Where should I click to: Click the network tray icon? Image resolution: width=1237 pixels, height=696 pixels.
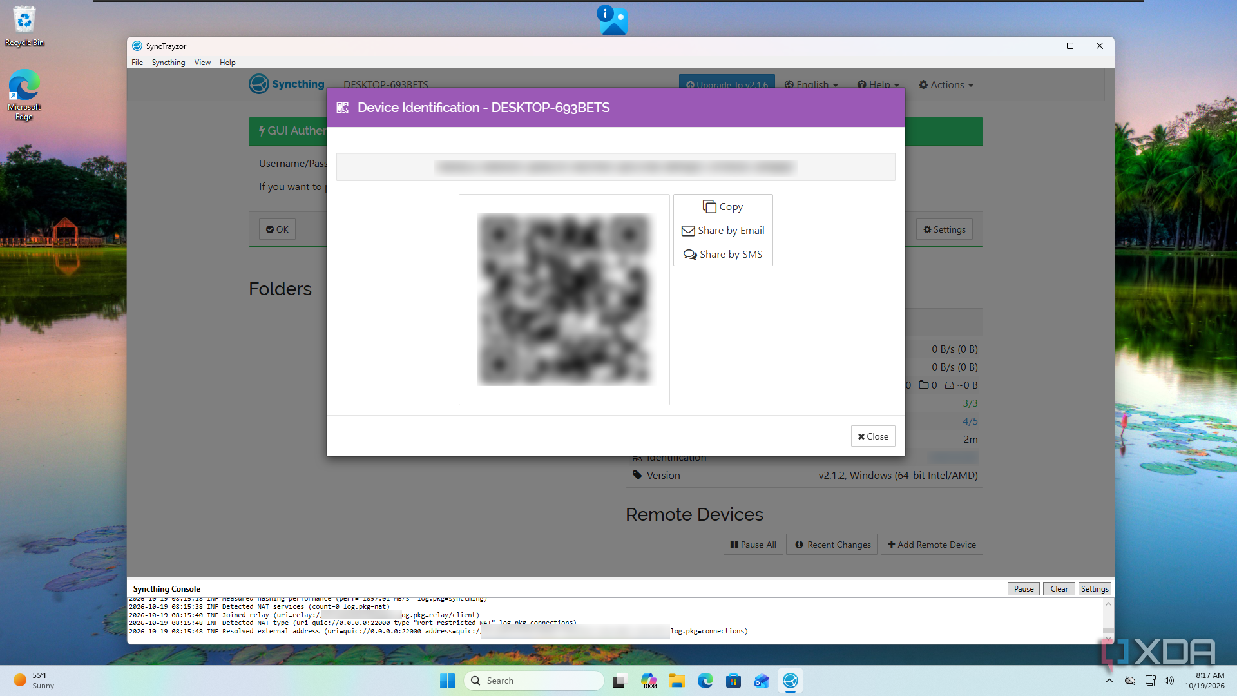point(1150,681)
